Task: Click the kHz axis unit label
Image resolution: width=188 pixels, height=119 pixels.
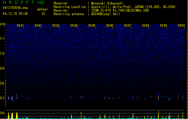Action: [x=3, y=24]
